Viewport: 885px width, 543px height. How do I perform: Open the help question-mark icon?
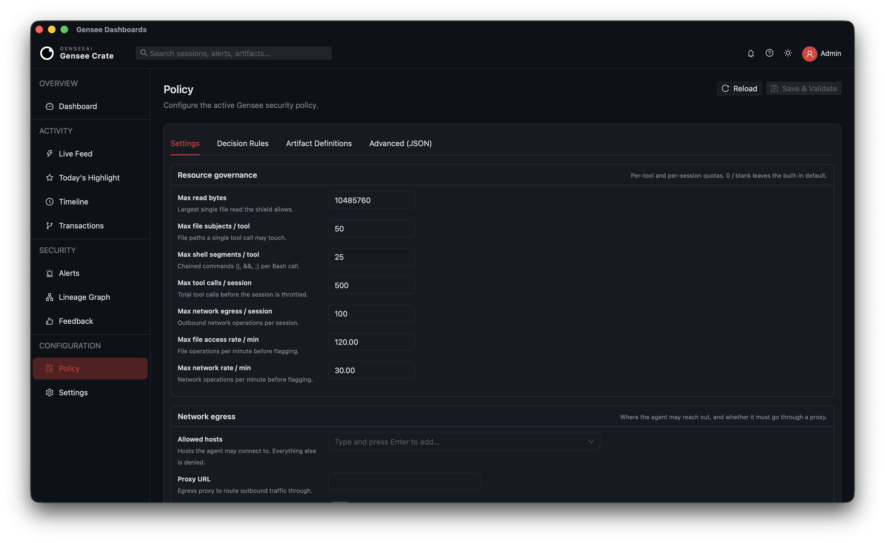click(769, 53)
